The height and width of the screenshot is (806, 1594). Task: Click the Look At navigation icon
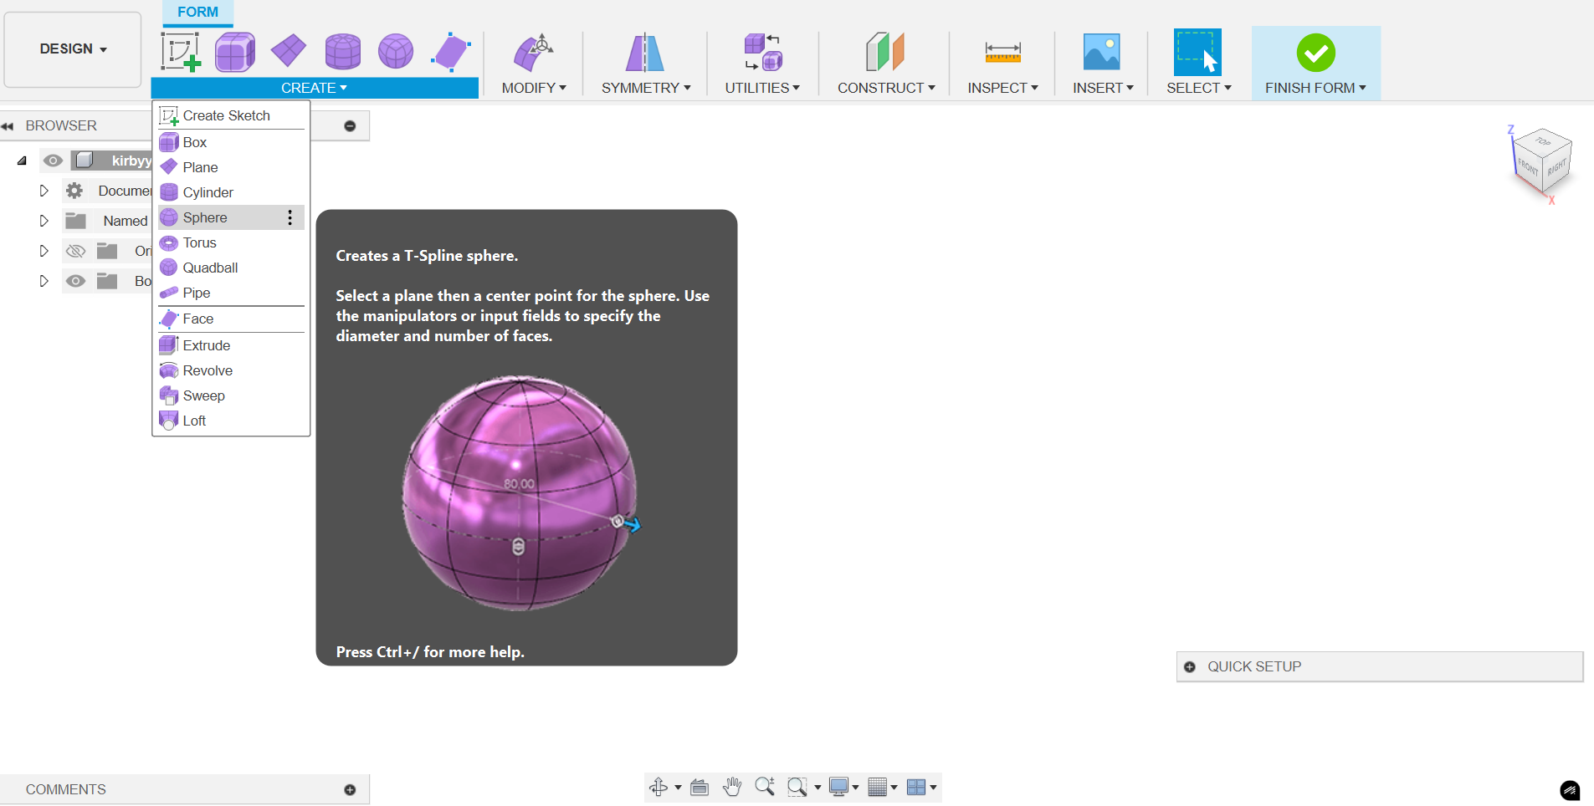(x=700, y=787)
